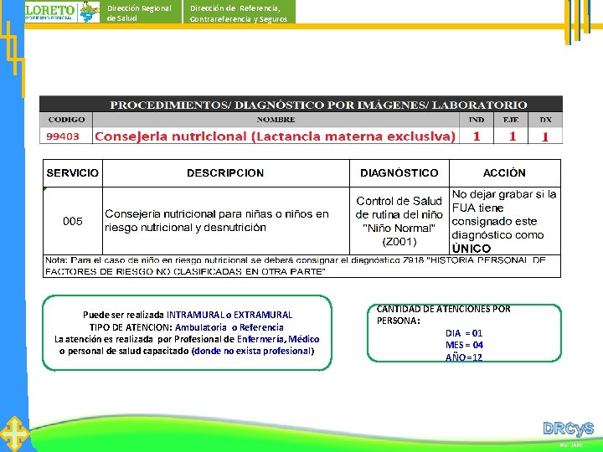The image size is (603, 452).
Task: Click the LORETO regional government logo
Action: point(62,12)
